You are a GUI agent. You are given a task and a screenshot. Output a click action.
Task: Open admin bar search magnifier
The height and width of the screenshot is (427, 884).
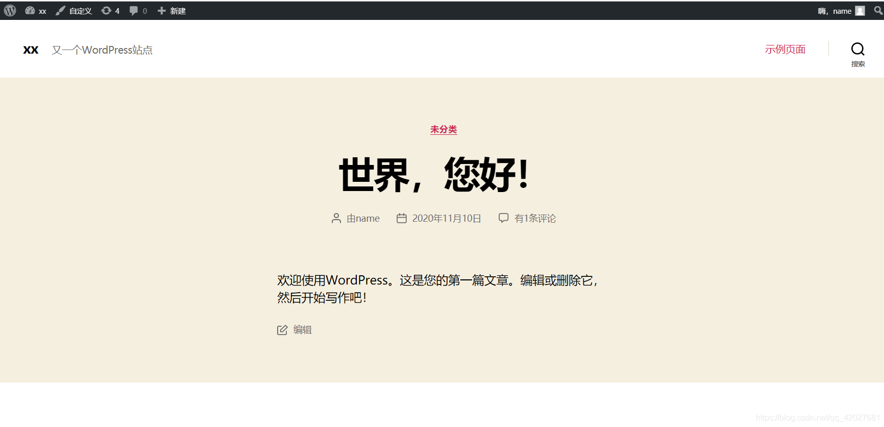[x=878, y=10]
